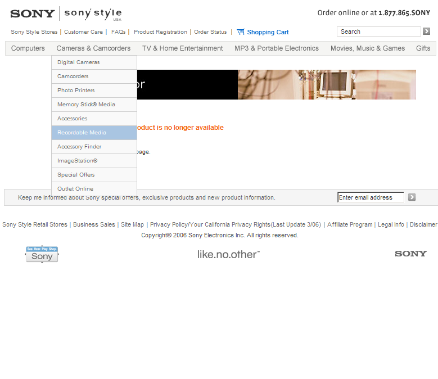Open the Movies, Music & Games menu
The image size is (438, 379).
point(368,48)
